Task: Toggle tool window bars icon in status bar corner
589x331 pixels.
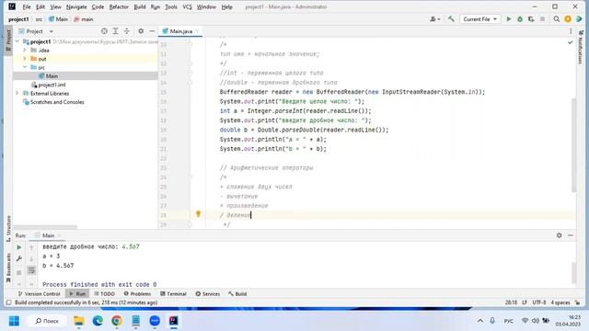Action: tap(8, 302)
